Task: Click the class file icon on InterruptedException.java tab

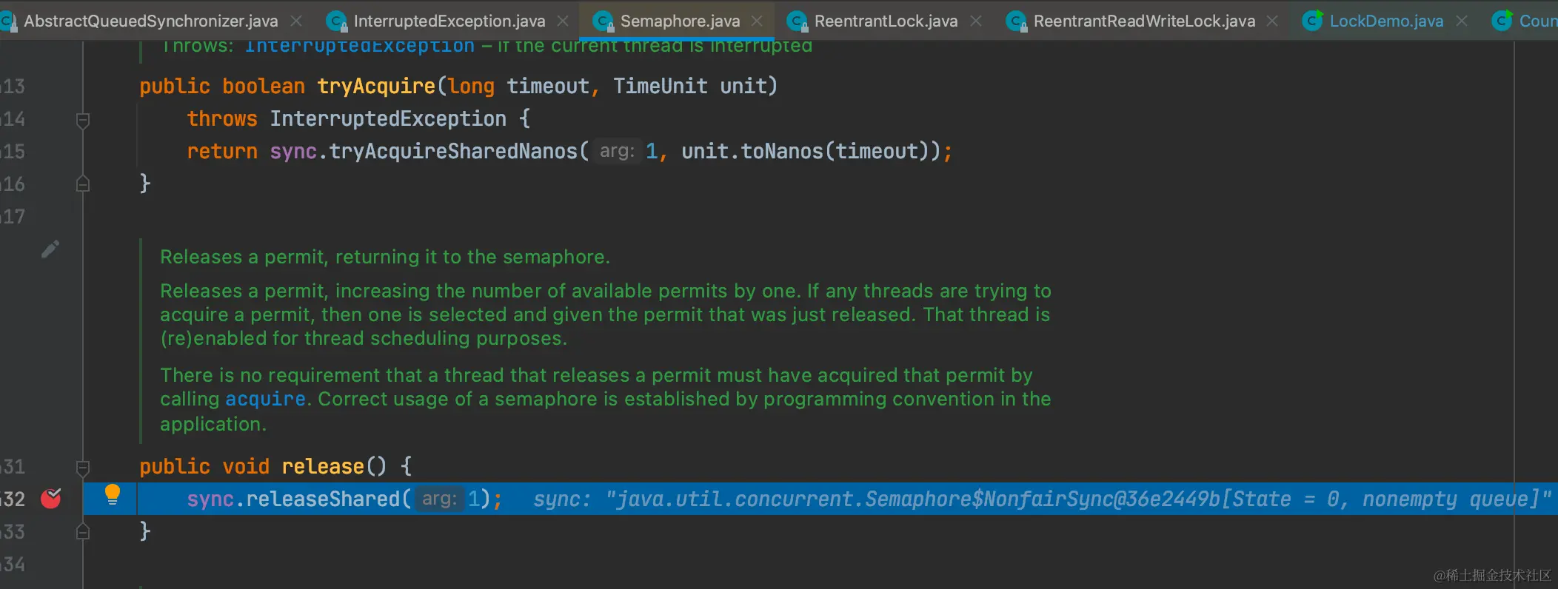Action: [337, 21]
